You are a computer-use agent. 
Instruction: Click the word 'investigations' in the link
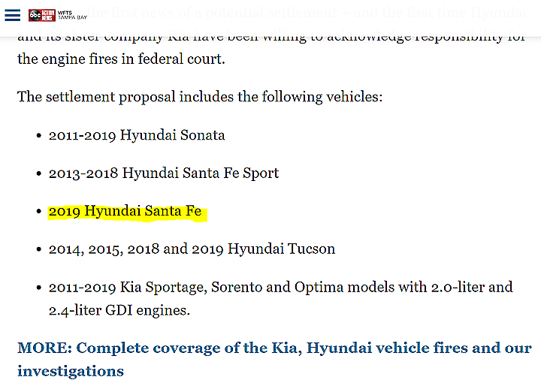click(x=71, y=371)
